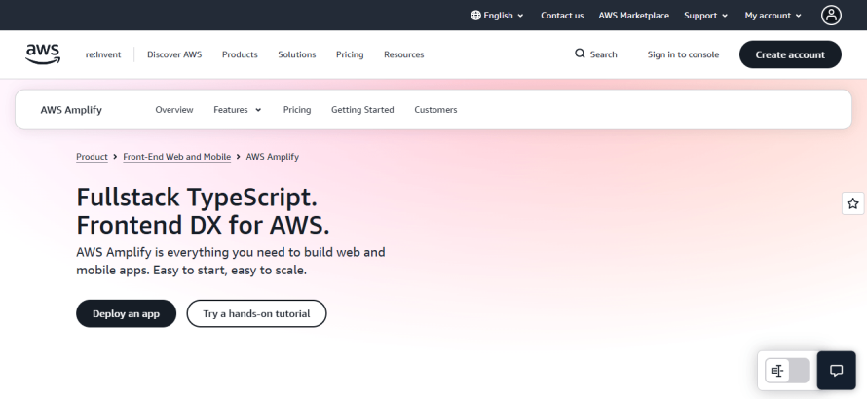Click Try a hands-on tutorial button

tap(256, 314)
